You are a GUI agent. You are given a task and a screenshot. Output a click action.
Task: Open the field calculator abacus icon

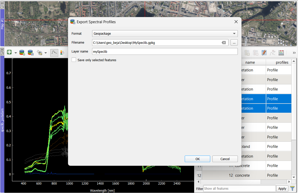[x=281, y=53]
